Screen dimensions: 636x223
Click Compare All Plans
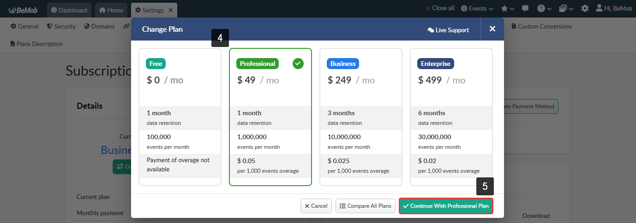(x=366, y=206)
